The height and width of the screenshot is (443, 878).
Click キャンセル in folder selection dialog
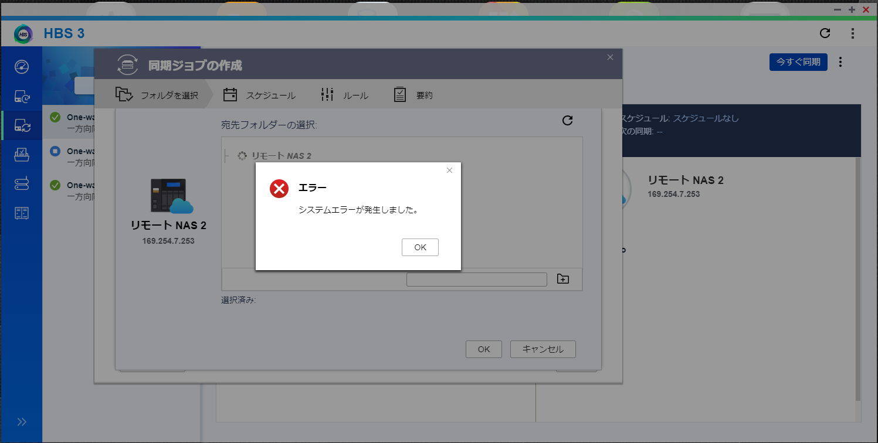coord(543,349)
